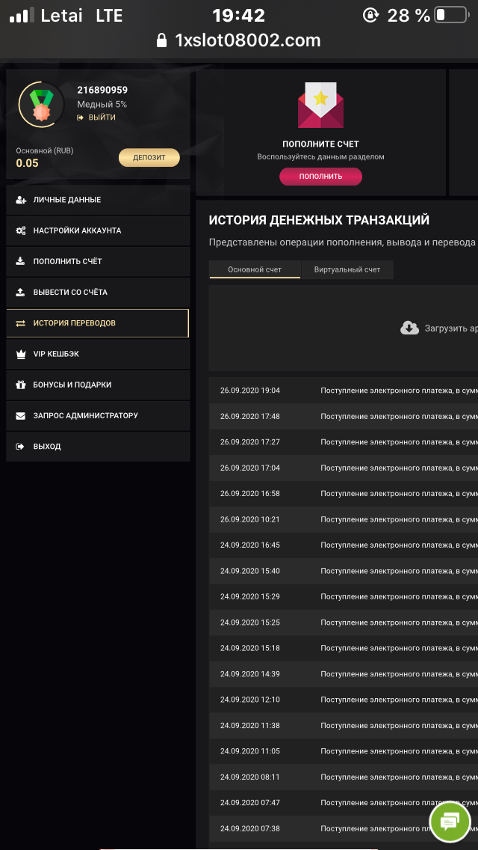Click the envelope icon for administrator request
This screenshot has width=478, height=850.
[20, 415]
